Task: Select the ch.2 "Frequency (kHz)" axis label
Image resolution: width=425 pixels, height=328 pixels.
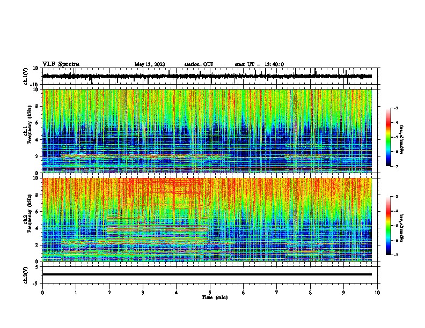Action: 30,213
